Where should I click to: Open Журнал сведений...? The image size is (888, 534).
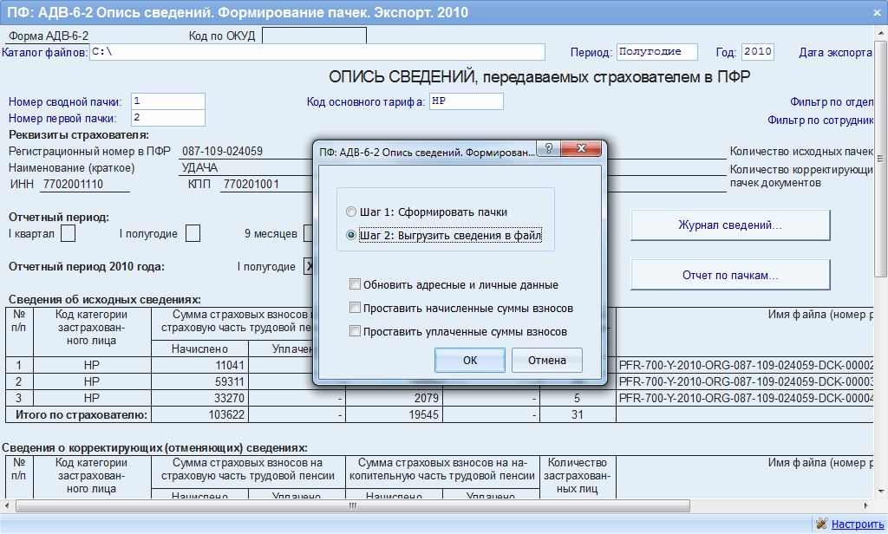(x=730, y=225)
